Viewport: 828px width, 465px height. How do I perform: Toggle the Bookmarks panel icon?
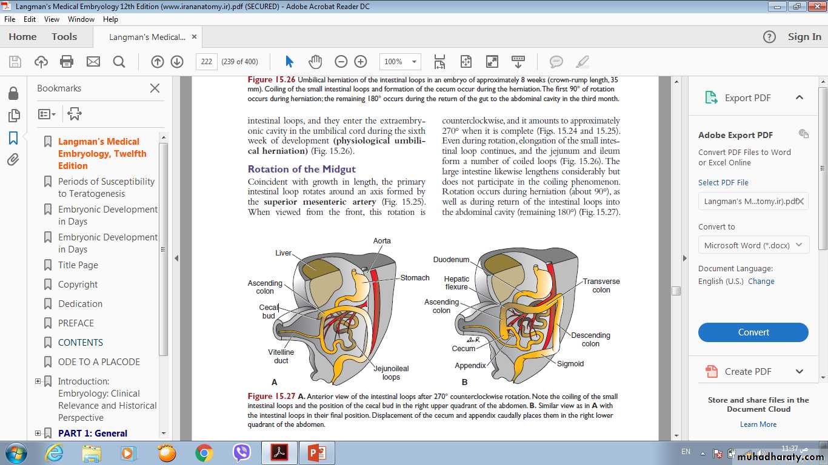click(13, 138)
